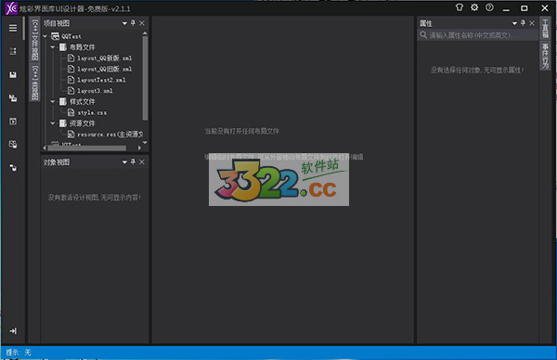Click the scroll-right arrow of project tree

[x=139, y=148]
